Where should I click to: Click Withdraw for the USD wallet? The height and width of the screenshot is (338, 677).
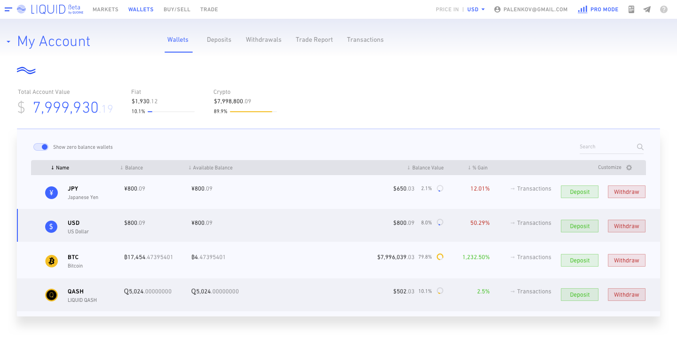click(x=626, y=226)
